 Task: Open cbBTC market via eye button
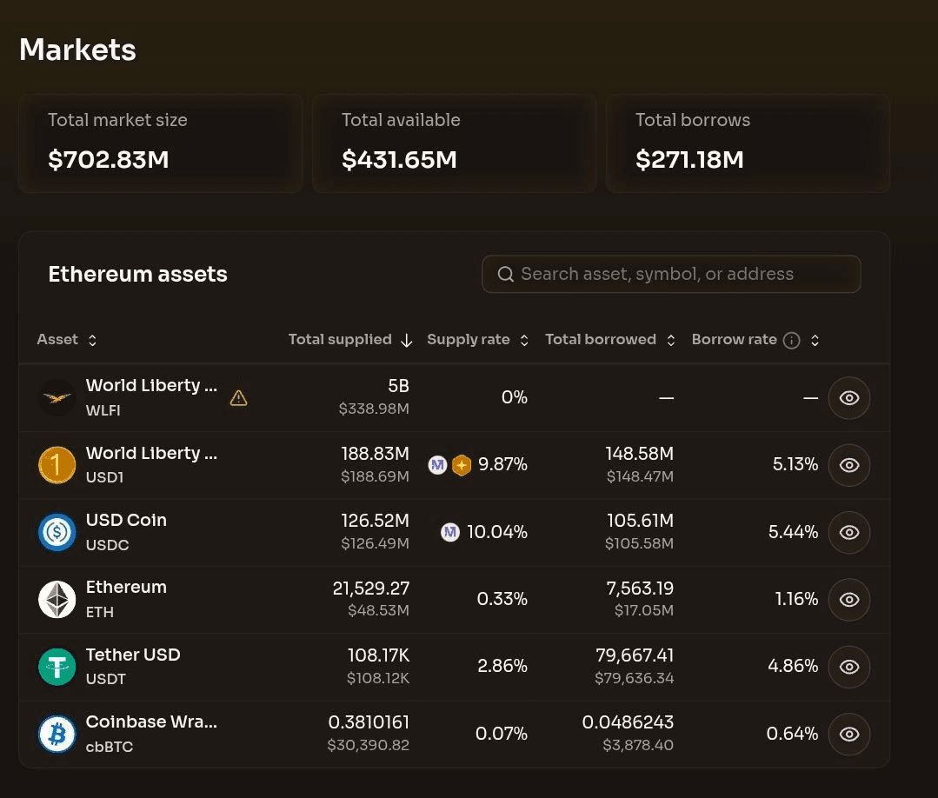848,734
